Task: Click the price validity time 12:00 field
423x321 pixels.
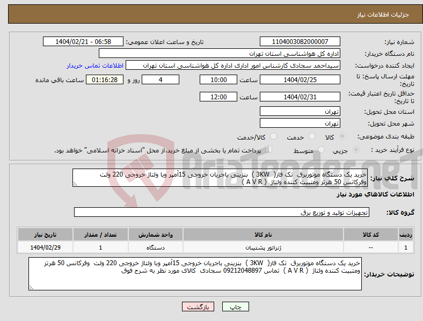Action: 218,97
